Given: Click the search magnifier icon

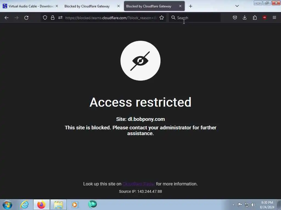Looking at the screenshot, I should (x=173, y=17).
